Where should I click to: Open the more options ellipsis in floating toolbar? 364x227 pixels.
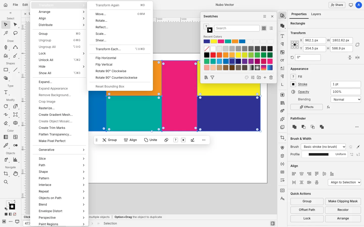(x=204, y=140)
